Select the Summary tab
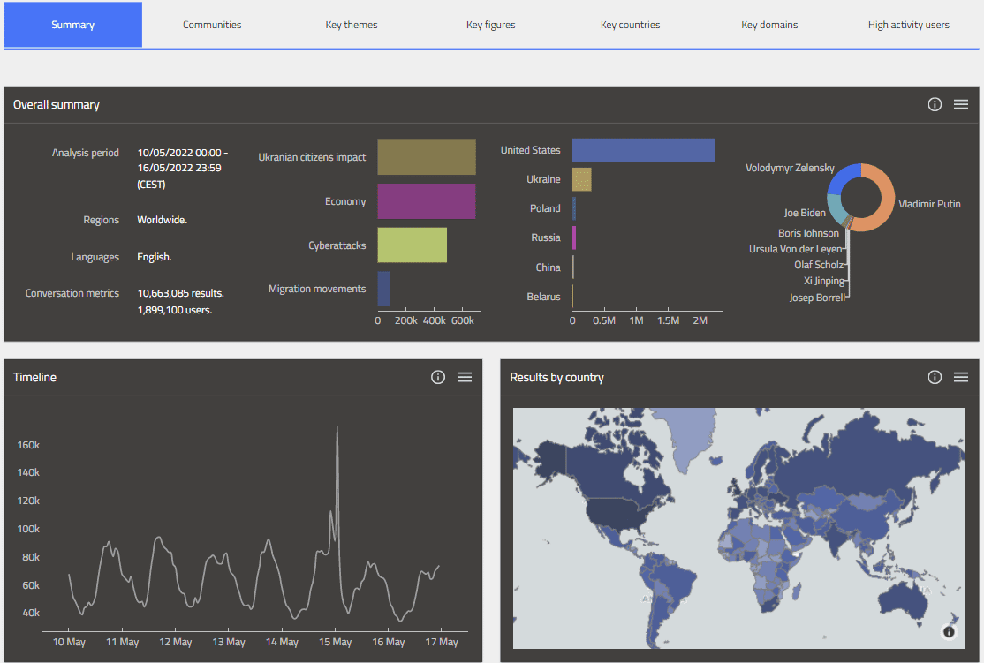984x663 pixels. point(72,25)
